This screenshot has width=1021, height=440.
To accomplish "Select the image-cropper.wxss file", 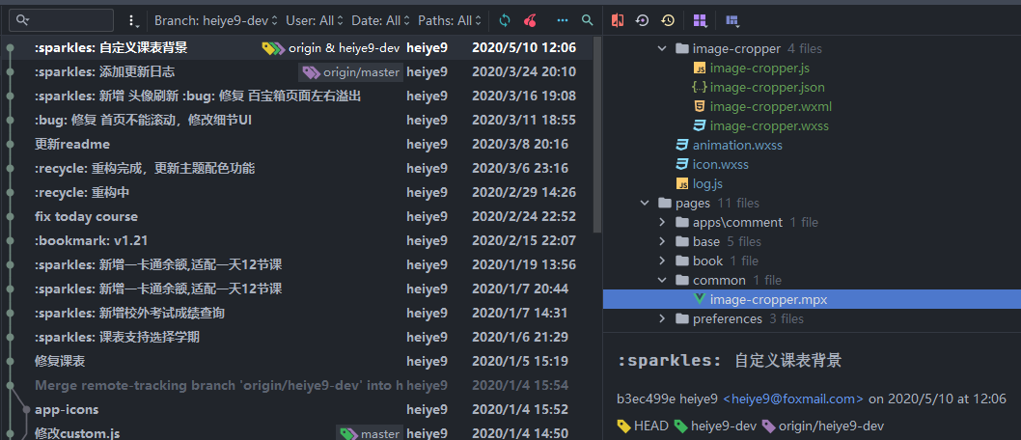I will (x=768, y=125).
